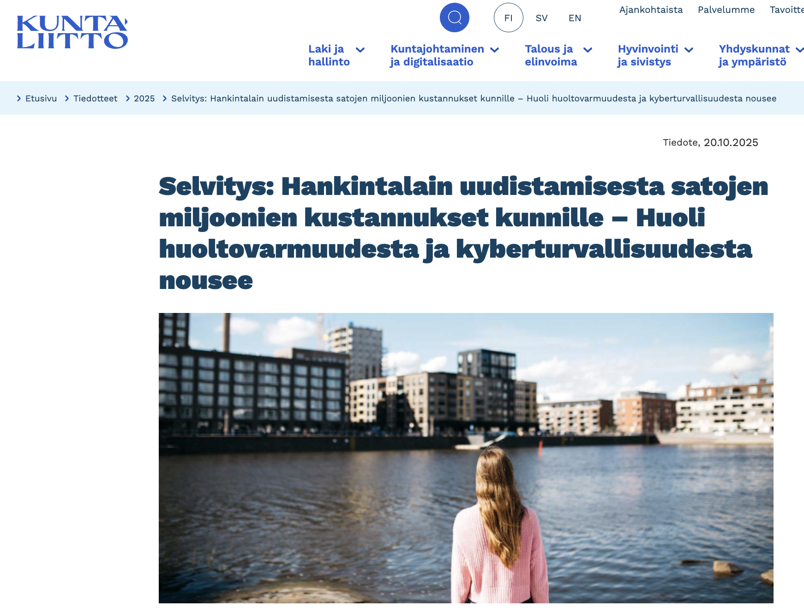Viewport: 804px width, 613px height.
Task: Expand the Talous ja elinvoima chevron
Action: click(x=588, y=50)
